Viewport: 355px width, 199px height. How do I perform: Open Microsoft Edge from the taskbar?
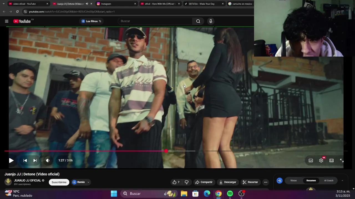(207, 193)
